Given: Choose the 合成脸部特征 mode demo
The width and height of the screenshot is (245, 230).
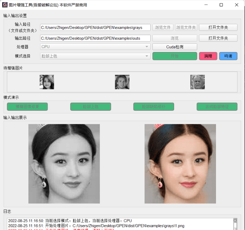Looking at the screenshot, I should (x=217, y=107).
